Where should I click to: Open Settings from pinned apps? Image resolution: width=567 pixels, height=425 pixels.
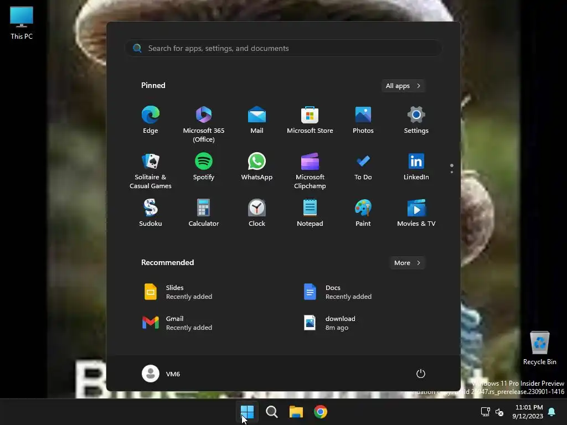pos(416,120)
